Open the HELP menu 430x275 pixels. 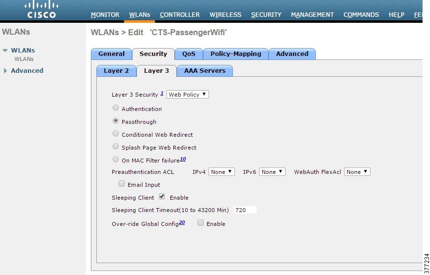click(397, 15)
